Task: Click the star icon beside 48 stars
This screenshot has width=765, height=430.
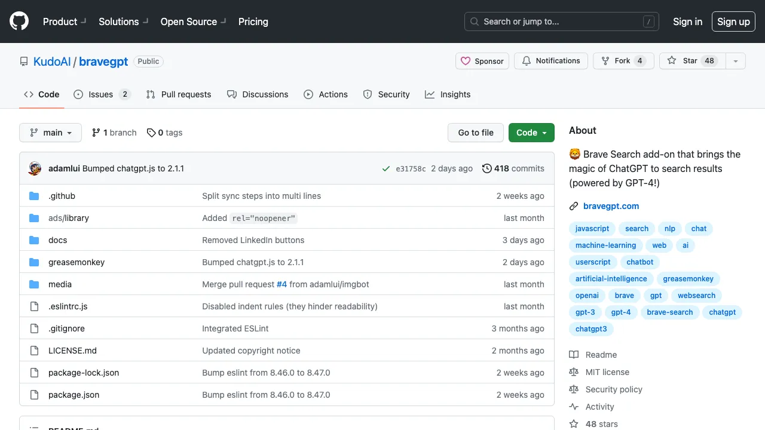Action: coord(574,424)
